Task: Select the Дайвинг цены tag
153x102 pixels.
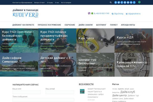Action: click(118, 99)
